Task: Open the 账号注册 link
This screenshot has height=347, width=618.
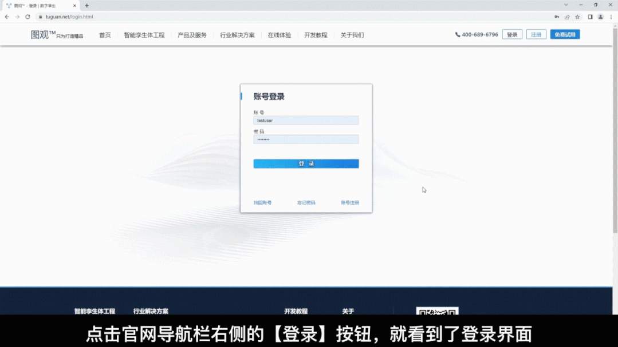Action: tap(351, 202)
